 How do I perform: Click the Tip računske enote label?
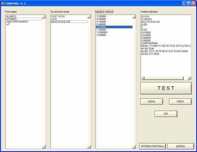coord(60,12)
